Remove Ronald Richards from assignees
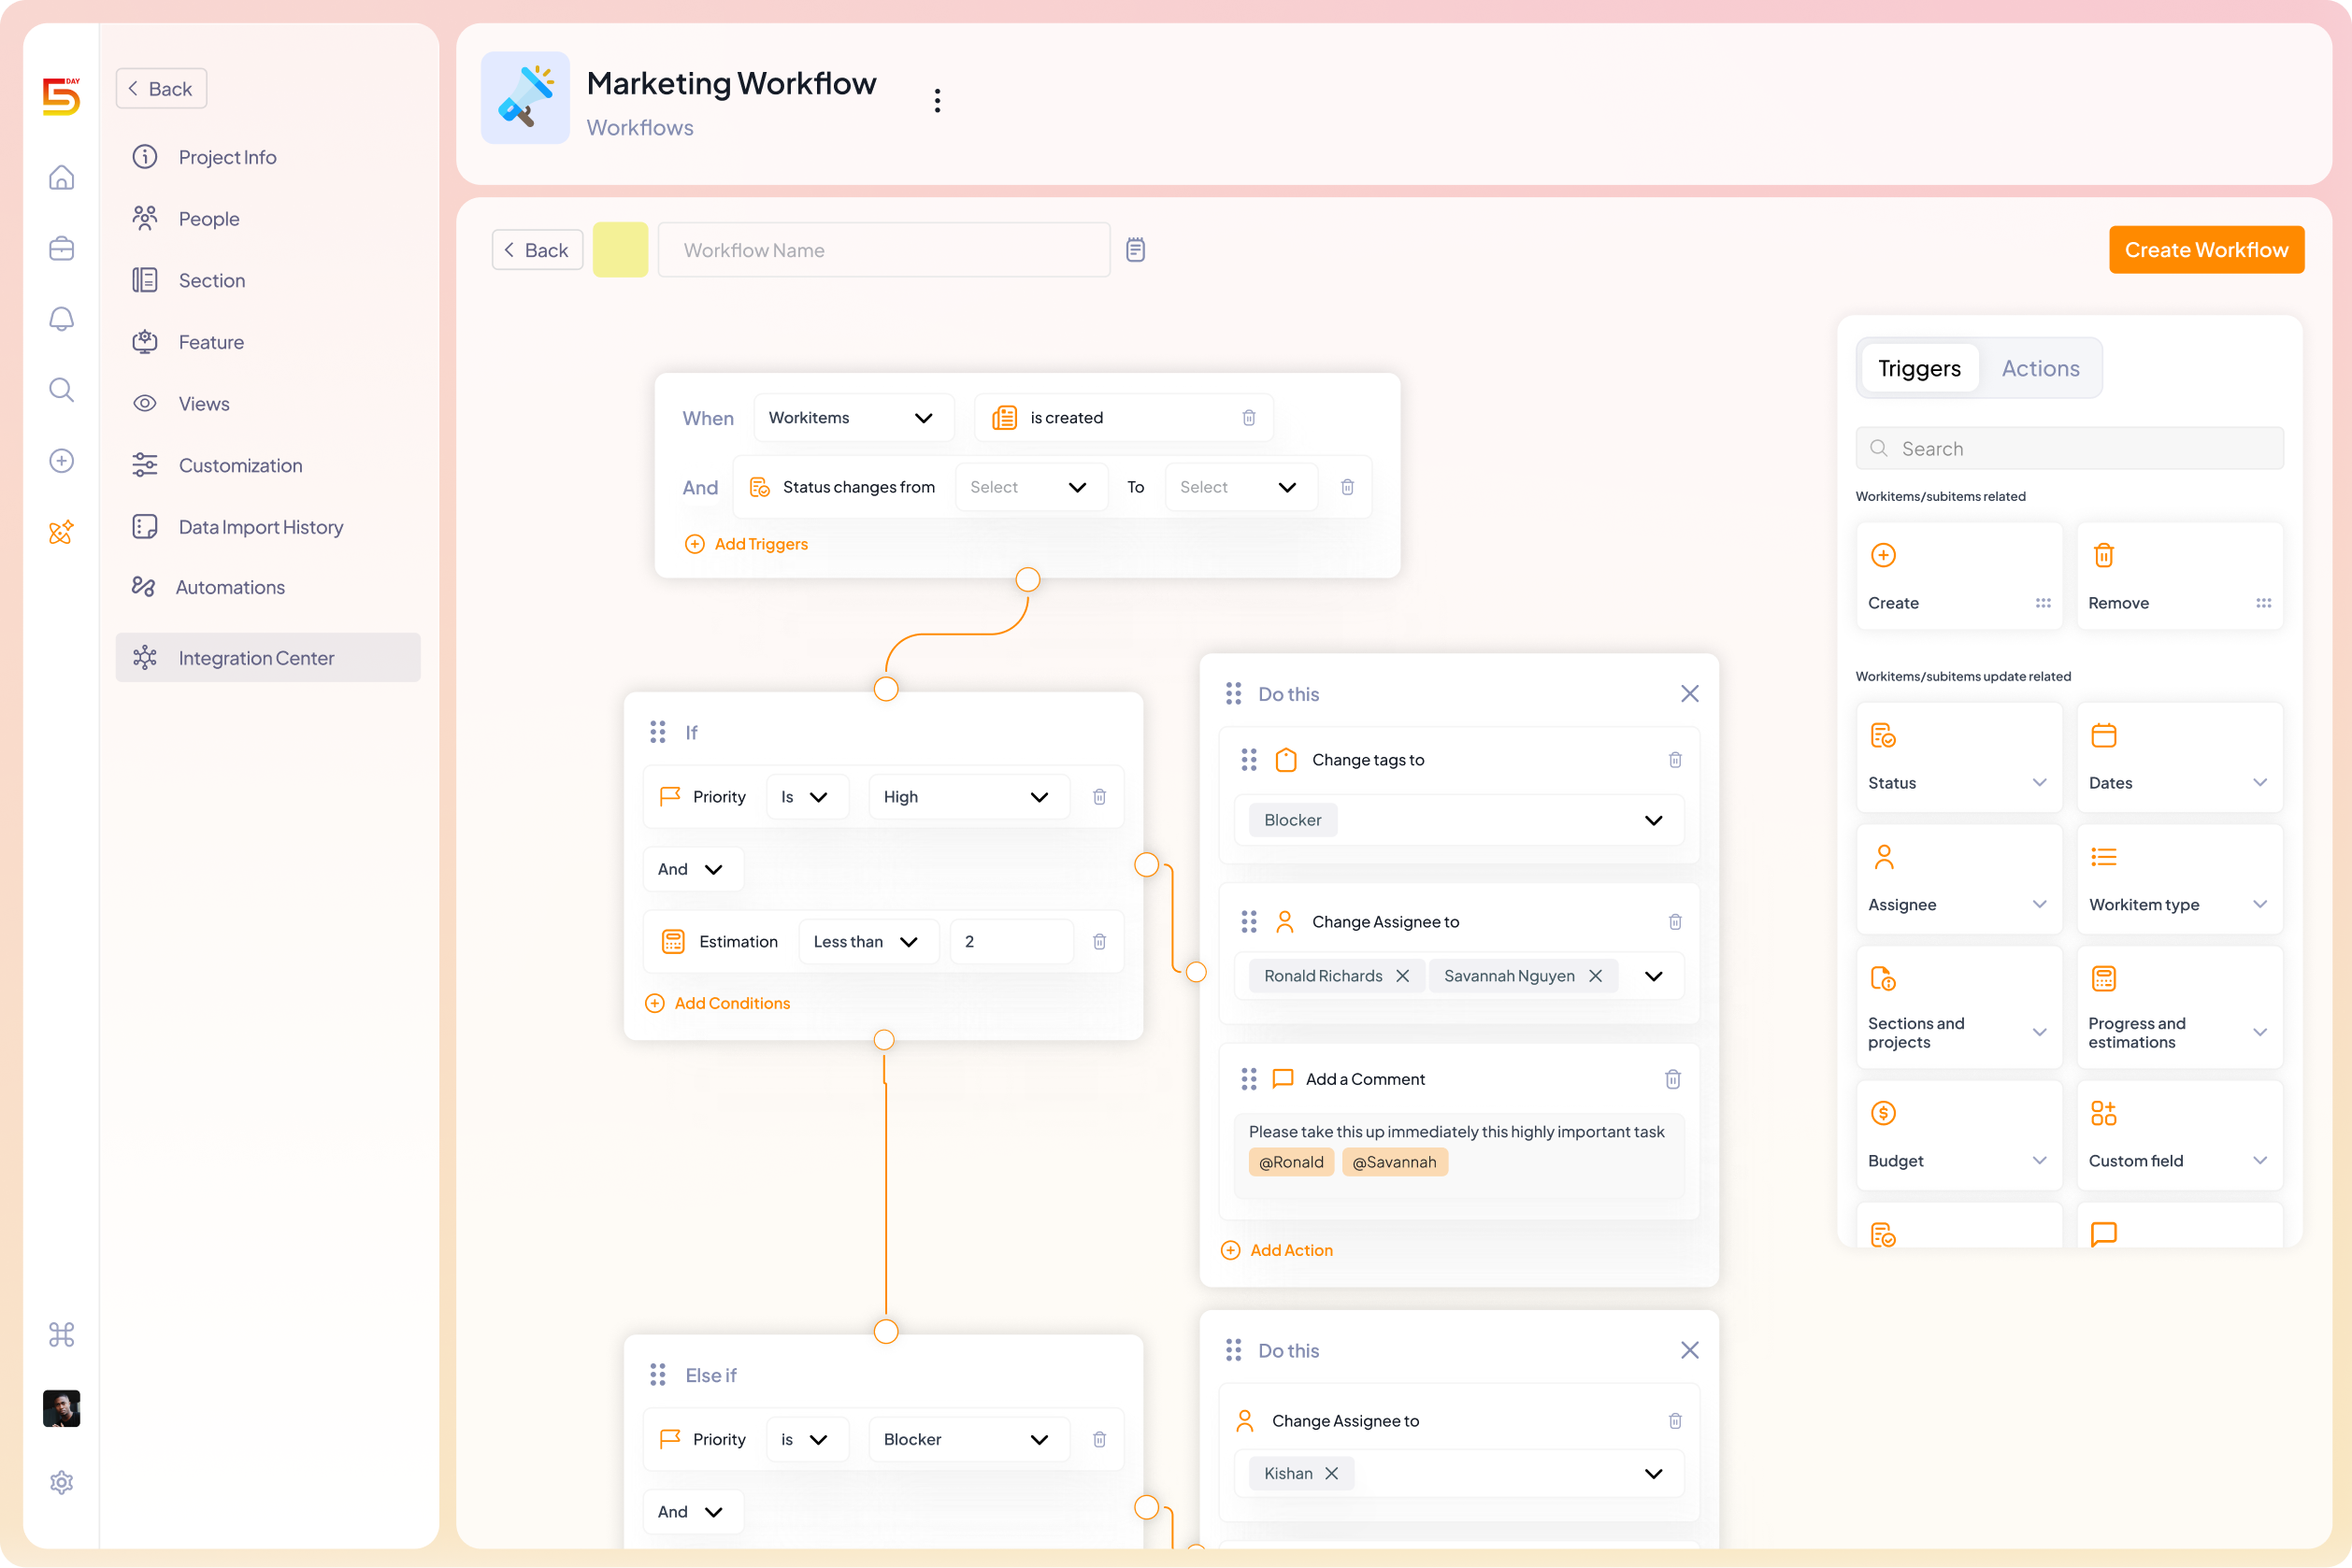Viewport: 2352px width, 1568px height. pyautogui.click(x=1401, y=976)
